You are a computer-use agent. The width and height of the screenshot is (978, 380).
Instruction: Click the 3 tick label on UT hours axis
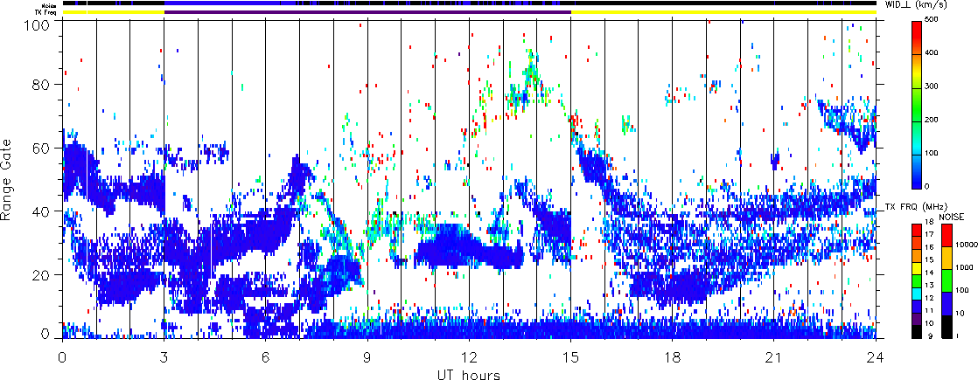[164, 357]
